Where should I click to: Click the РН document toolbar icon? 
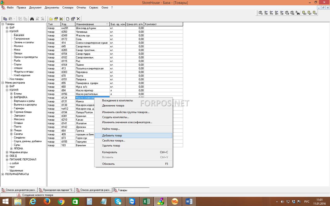pos(271,13)
